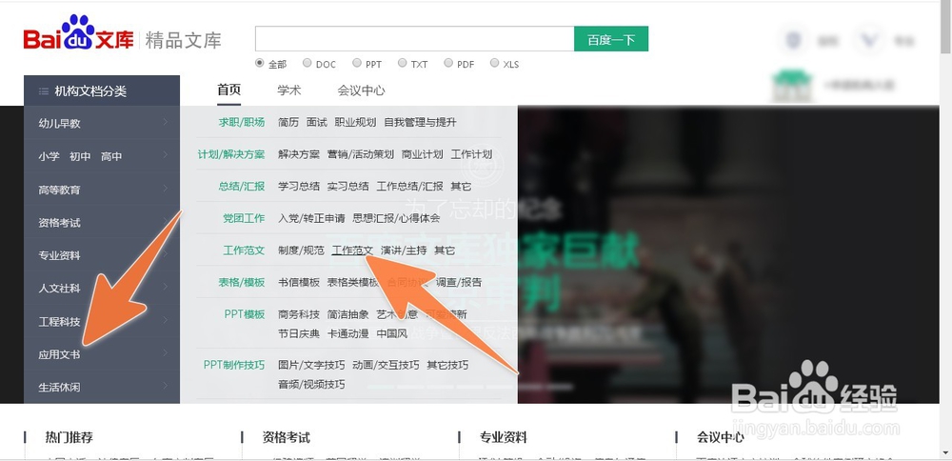Open the 学习总结 link
Screen dimensions: 952x461
(299, 187)
